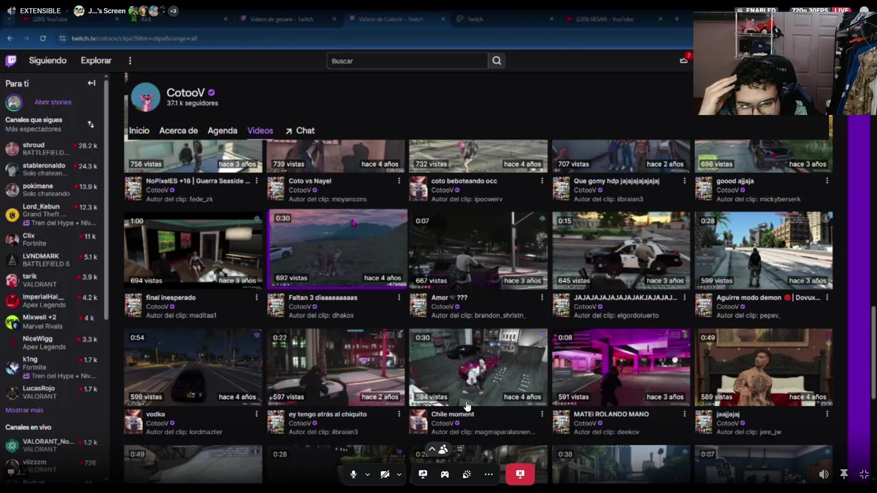Open pokimane channel in sidebar
The height and width of the screenshot is (493, 877).
51,190
